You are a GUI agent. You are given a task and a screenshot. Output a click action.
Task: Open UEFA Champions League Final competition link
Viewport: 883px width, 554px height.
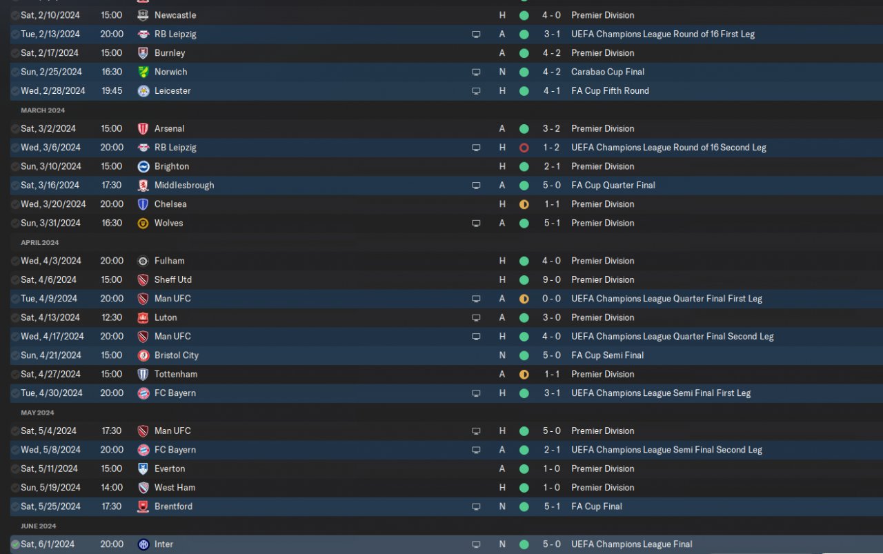pos(632,544)
